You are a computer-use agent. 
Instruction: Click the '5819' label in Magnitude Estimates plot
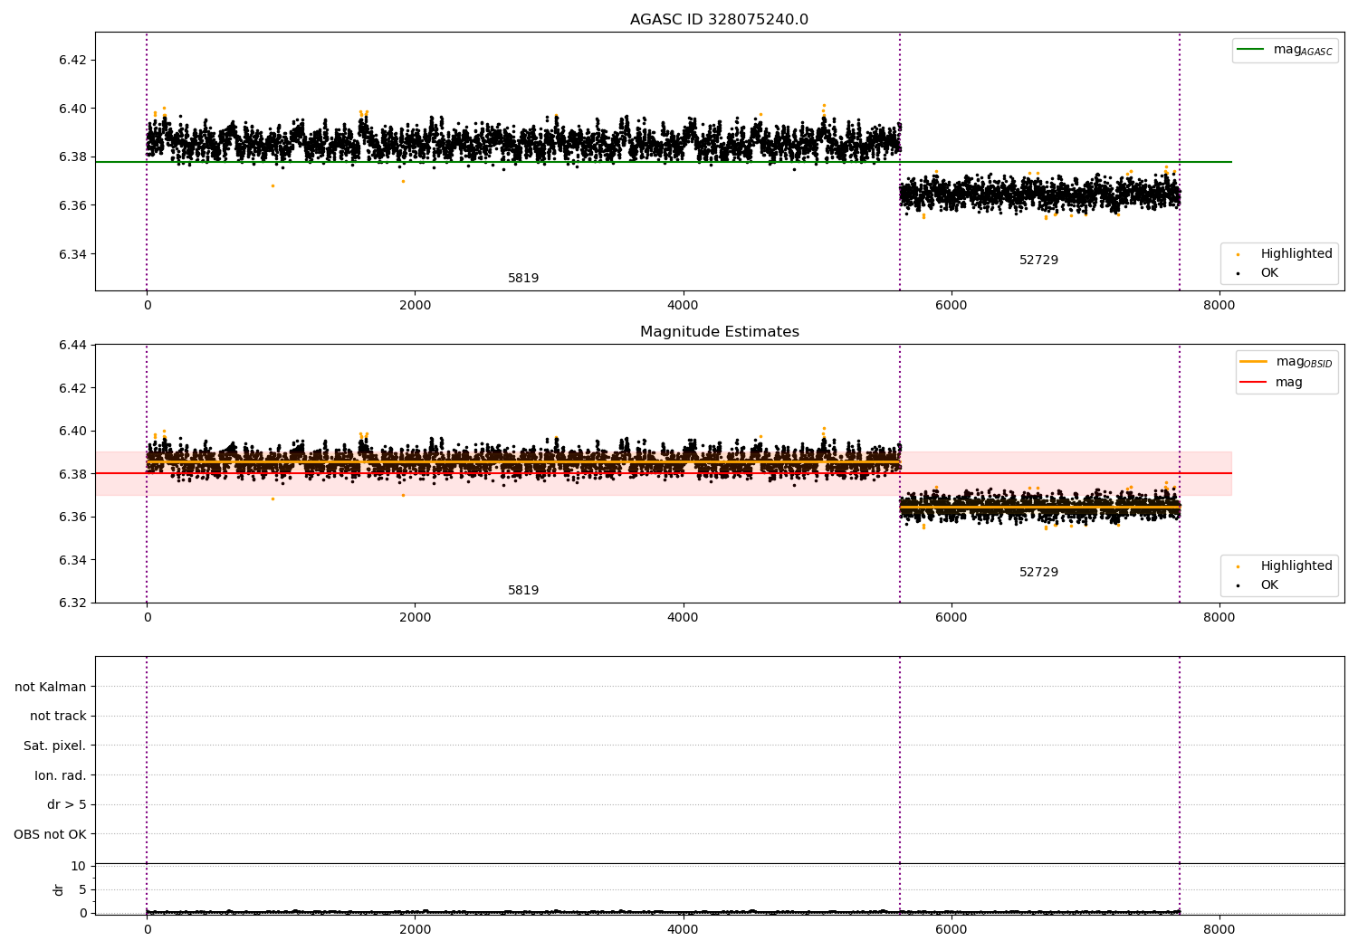point(523,591)
